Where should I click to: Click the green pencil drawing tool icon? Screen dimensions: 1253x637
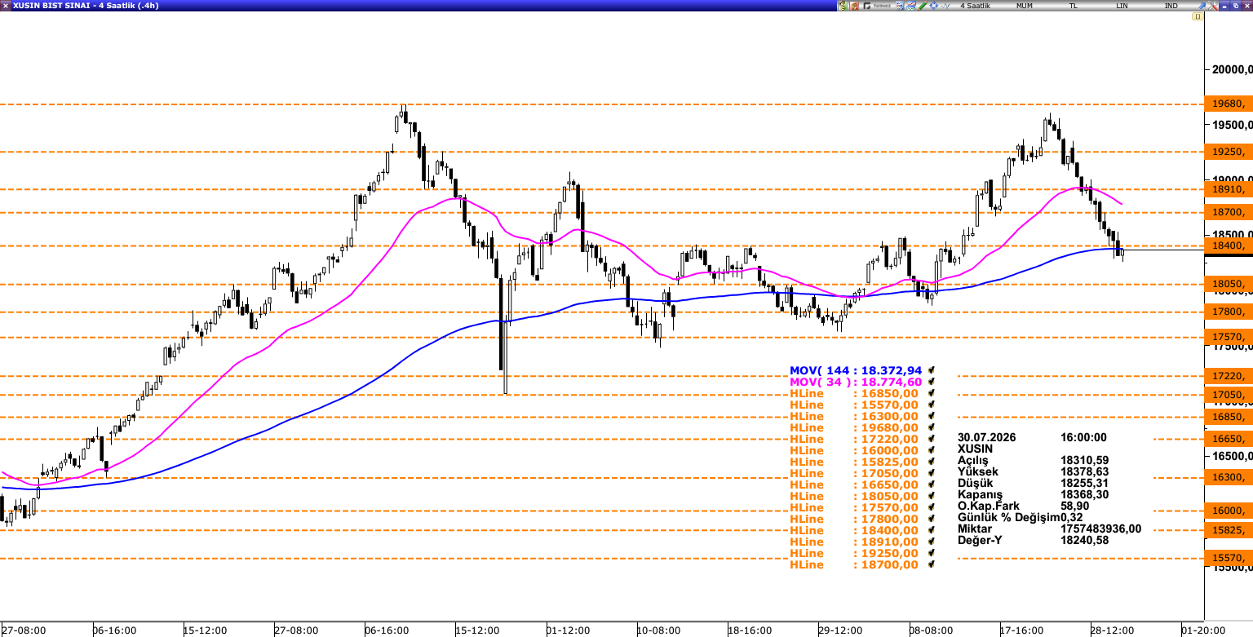click(922, 6)
